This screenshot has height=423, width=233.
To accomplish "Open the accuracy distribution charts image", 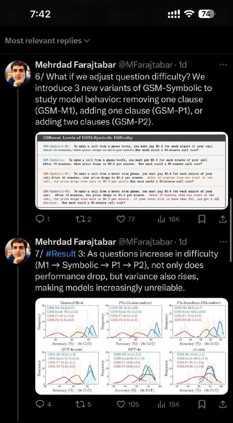I will pyautogui.click(x=132, y=346).
